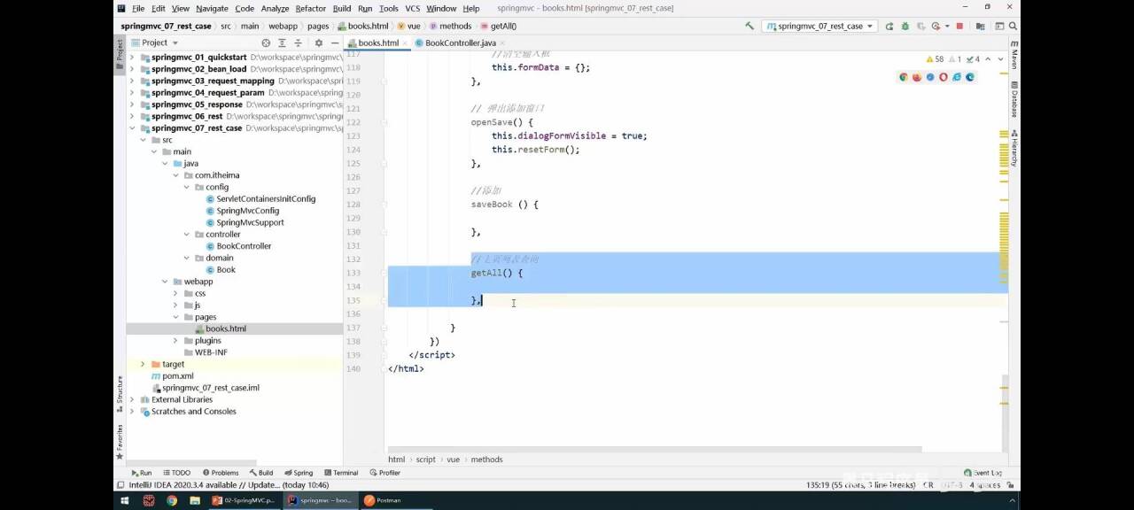1134x510 pixels.
Task: Open the Problems tool window button
Action: [221, 473]
